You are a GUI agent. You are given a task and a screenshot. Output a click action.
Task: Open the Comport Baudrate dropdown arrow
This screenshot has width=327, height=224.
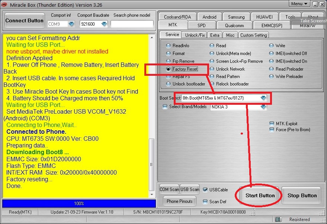pos(104,24)
